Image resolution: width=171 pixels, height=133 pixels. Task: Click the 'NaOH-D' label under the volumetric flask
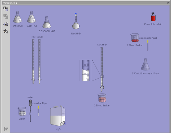[x=76, y=34]
